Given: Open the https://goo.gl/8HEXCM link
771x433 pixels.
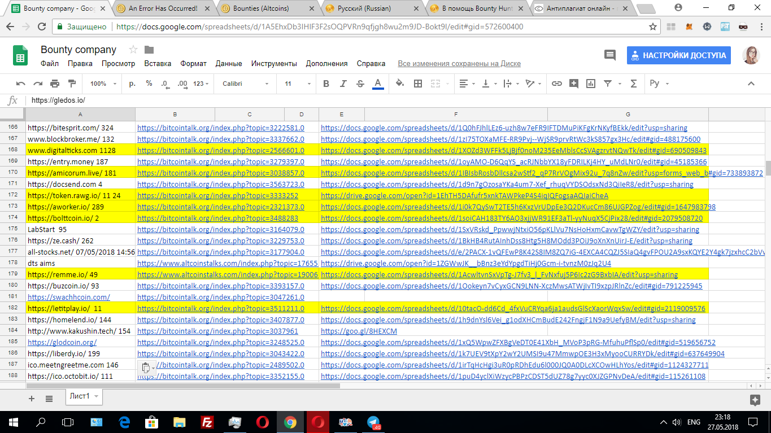Looking at the screenshot, I should (359, 331).
